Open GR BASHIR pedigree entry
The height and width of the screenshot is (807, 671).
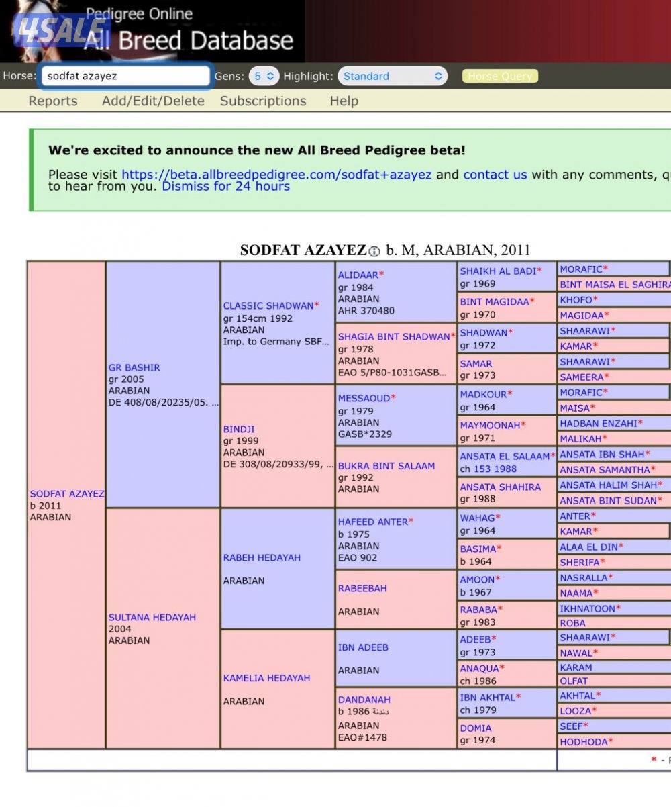click(134, 367)
